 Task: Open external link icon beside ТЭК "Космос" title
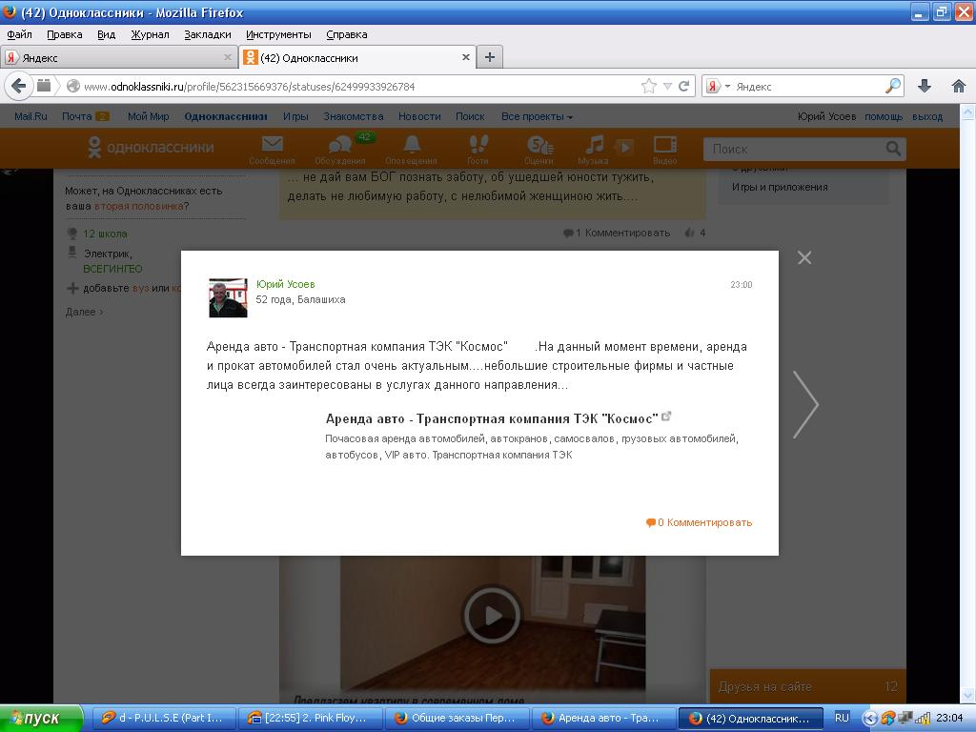[666, 417]
